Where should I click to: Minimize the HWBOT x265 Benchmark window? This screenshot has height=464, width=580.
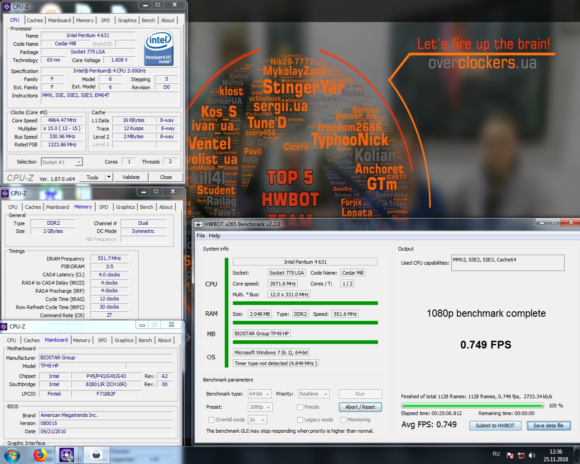pyautogui.click(x=541, y=222)
